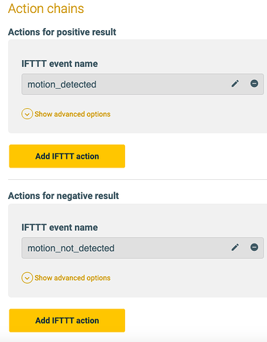The height and width of the screenshot is (342, 267).
Task: Click 'IFTTT event name' label above motion_not_detected
Action: (x=59, y=227)
